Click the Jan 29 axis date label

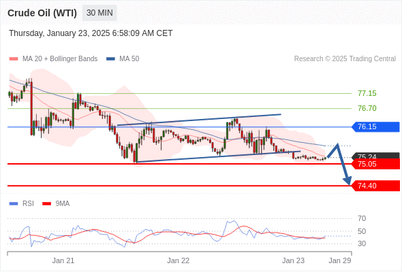(340, 260)
